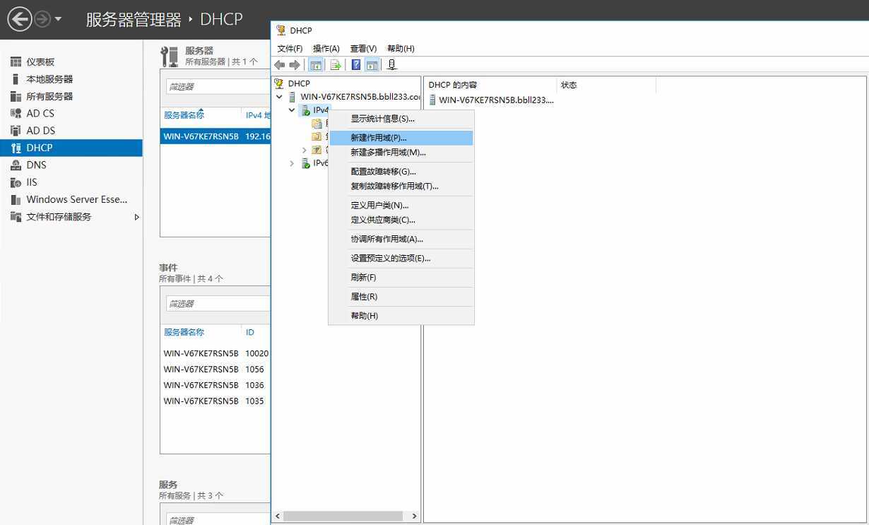The width and height of the screenshot is (869, 525).
Task: Click the DHCP sidebar icon
Action: 16,148
